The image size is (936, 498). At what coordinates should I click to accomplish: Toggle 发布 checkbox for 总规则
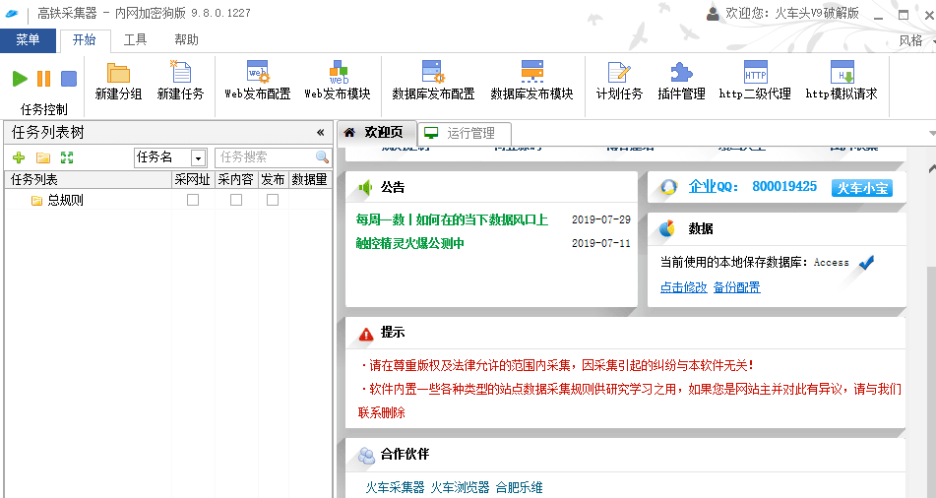tap(273, 200)
